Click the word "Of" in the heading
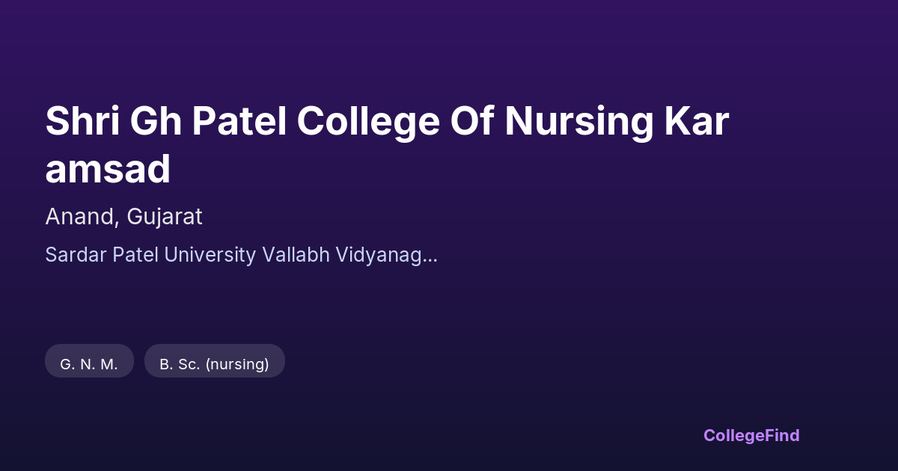The image size is (898, 471). 471,122
